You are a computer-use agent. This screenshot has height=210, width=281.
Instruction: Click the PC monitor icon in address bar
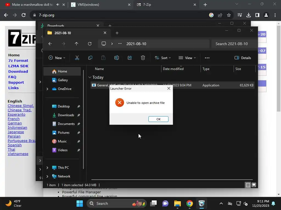coord(103,43)
